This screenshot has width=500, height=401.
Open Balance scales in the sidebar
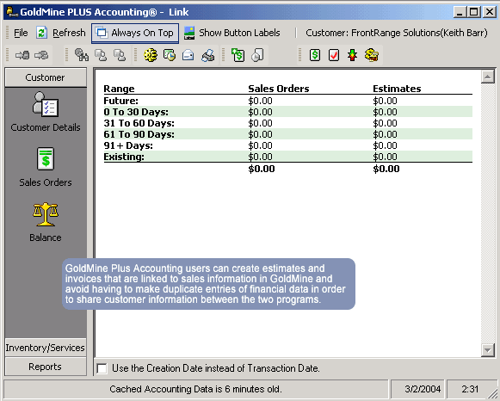(46, 222)
